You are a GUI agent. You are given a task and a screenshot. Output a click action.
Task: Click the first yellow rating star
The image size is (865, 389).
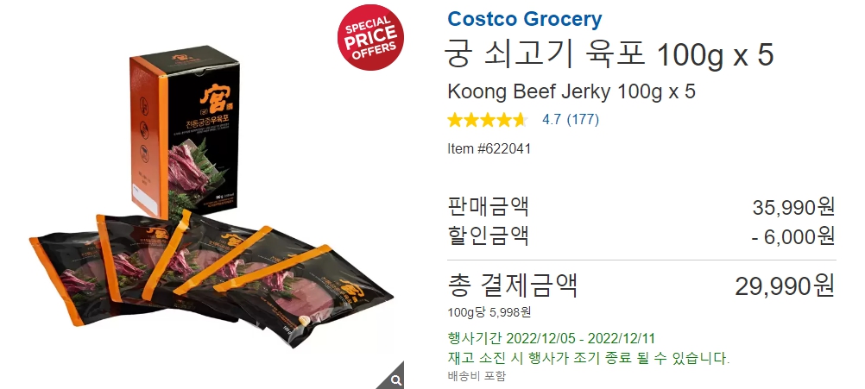455,120
